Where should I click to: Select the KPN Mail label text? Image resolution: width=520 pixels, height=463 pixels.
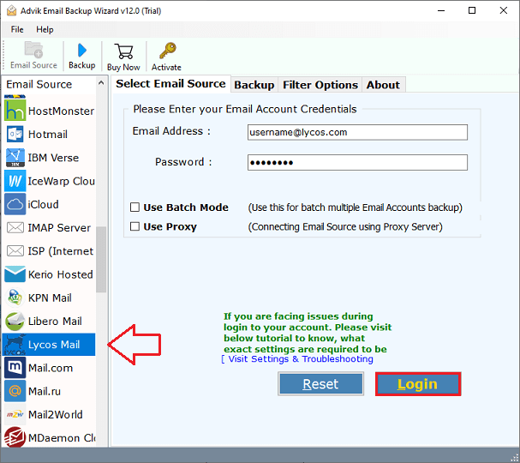click(x=50, y=298)
